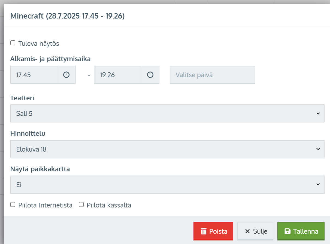Click the Hinnoittelu label
The height and width of the screenshot is (244, 330).
[28, 134]
